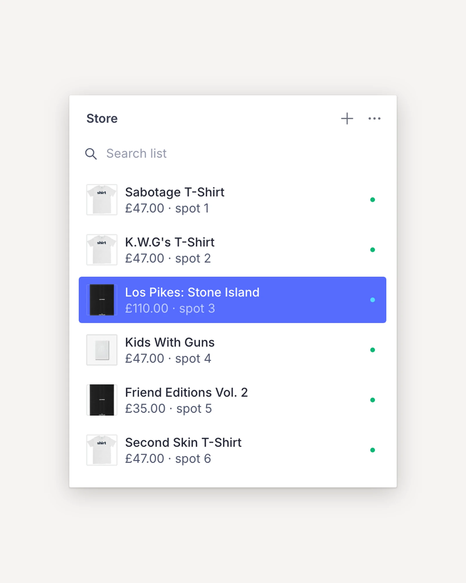Click the '£47.00 · spot 6' price line
The height and width of the screenshot is (583, 466).
168,459
